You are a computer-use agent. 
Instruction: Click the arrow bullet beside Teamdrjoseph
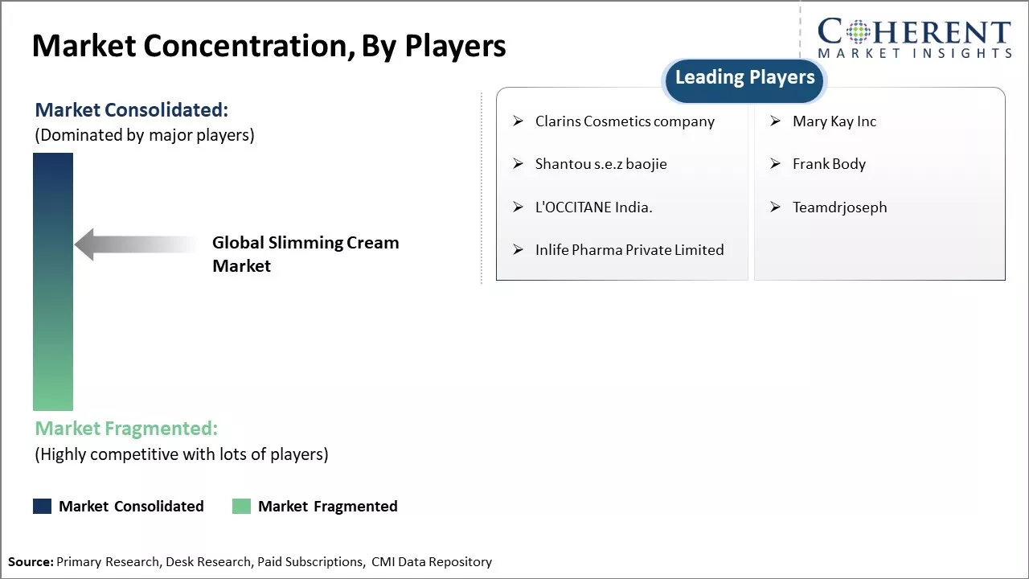[x=775, y=207]
